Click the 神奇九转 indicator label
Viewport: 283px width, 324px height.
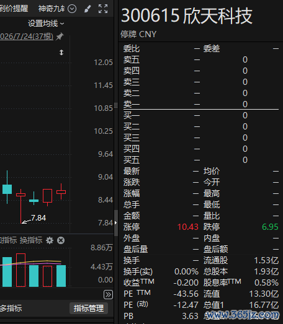(52, 9)
